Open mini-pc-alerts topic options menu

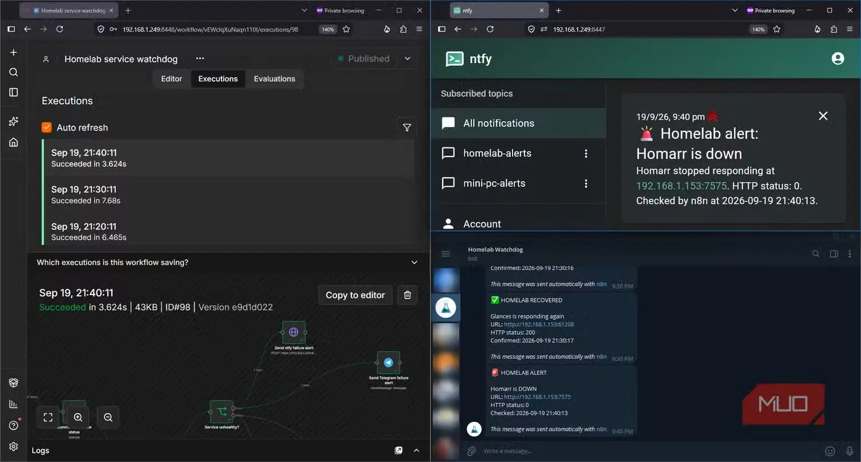tap(586, 183)
